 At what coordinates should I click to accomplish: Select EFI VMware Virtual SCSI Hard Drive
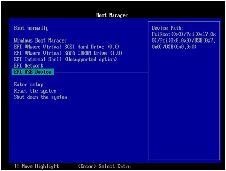click(66, 47)
